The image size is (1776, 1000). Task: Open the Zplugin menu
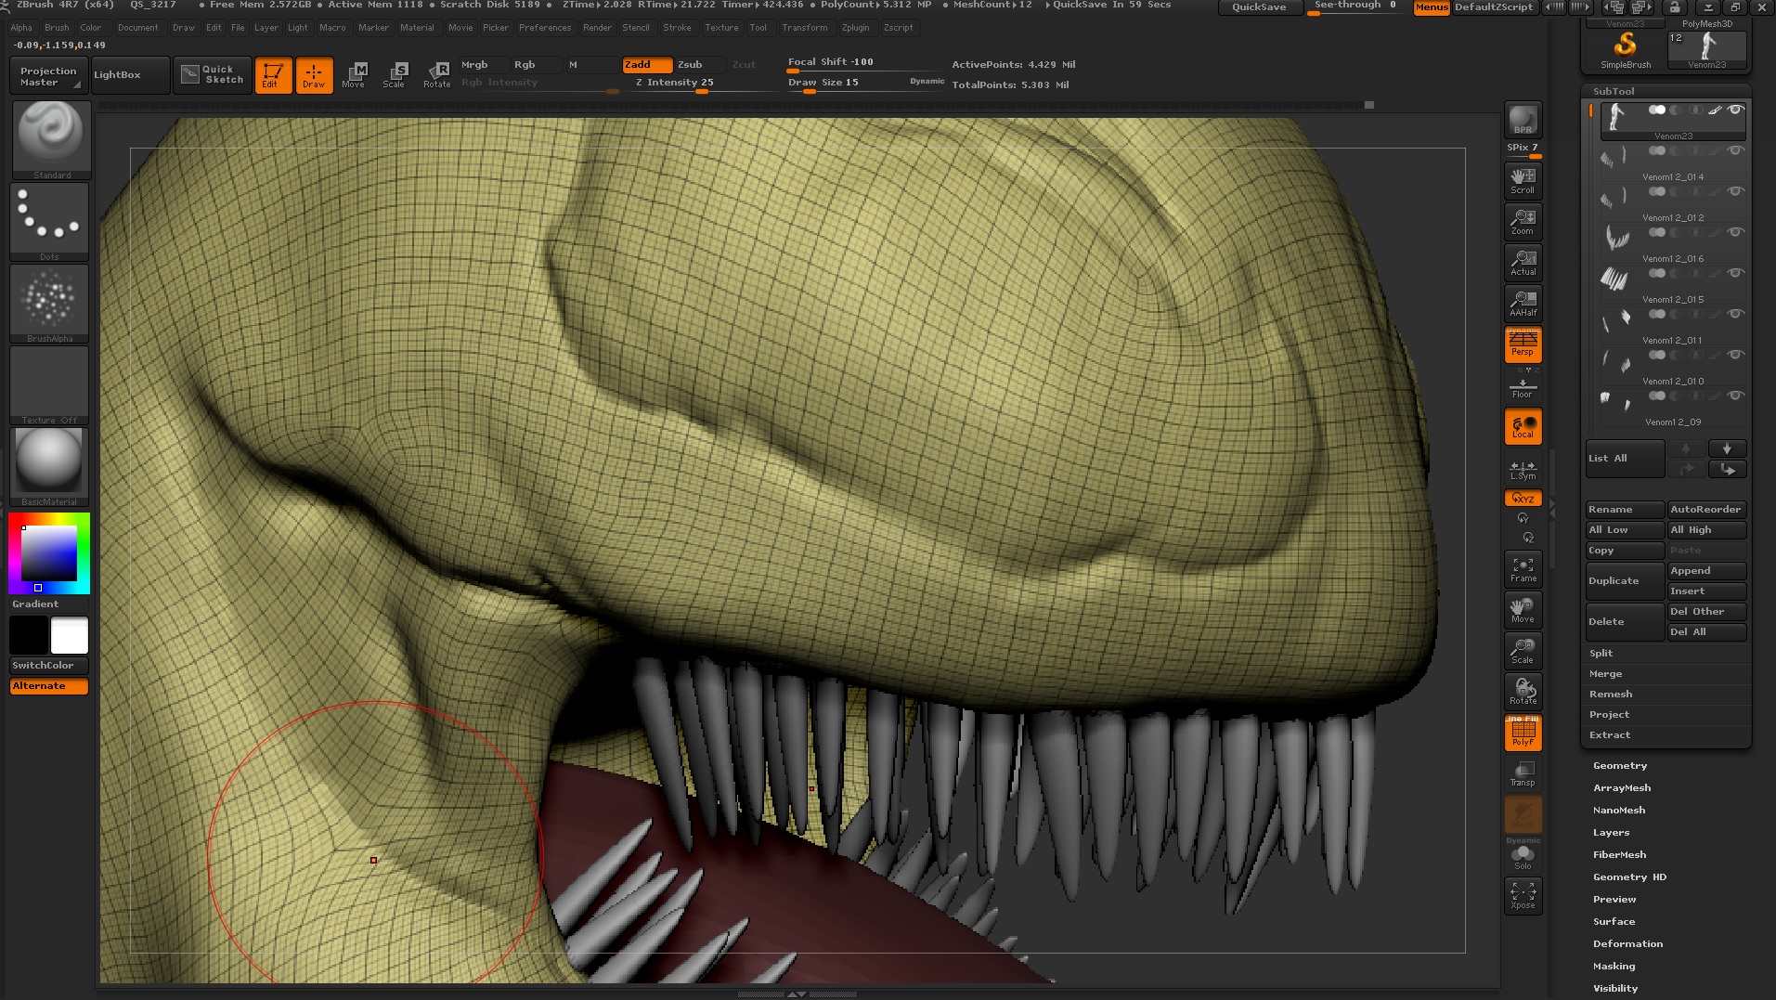click(x=855, y=28)
